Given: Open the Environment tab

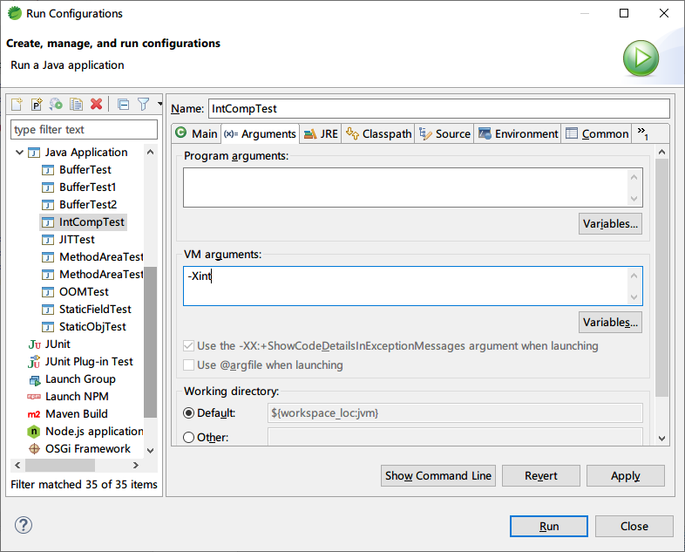Looking at the screenshot, I should coord(519,133).
